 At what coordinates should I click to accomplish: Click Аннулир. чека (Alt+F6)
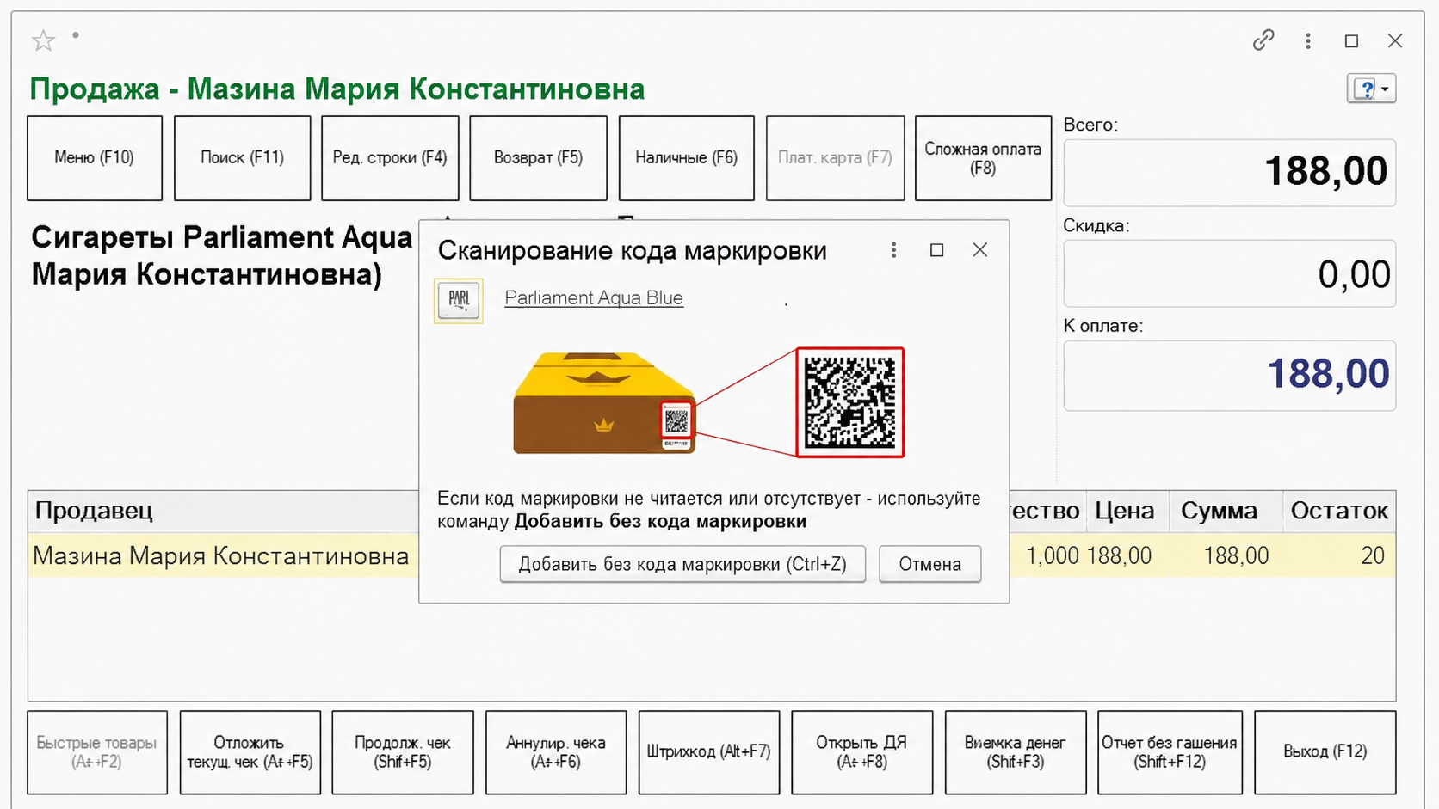pos(556,752)
